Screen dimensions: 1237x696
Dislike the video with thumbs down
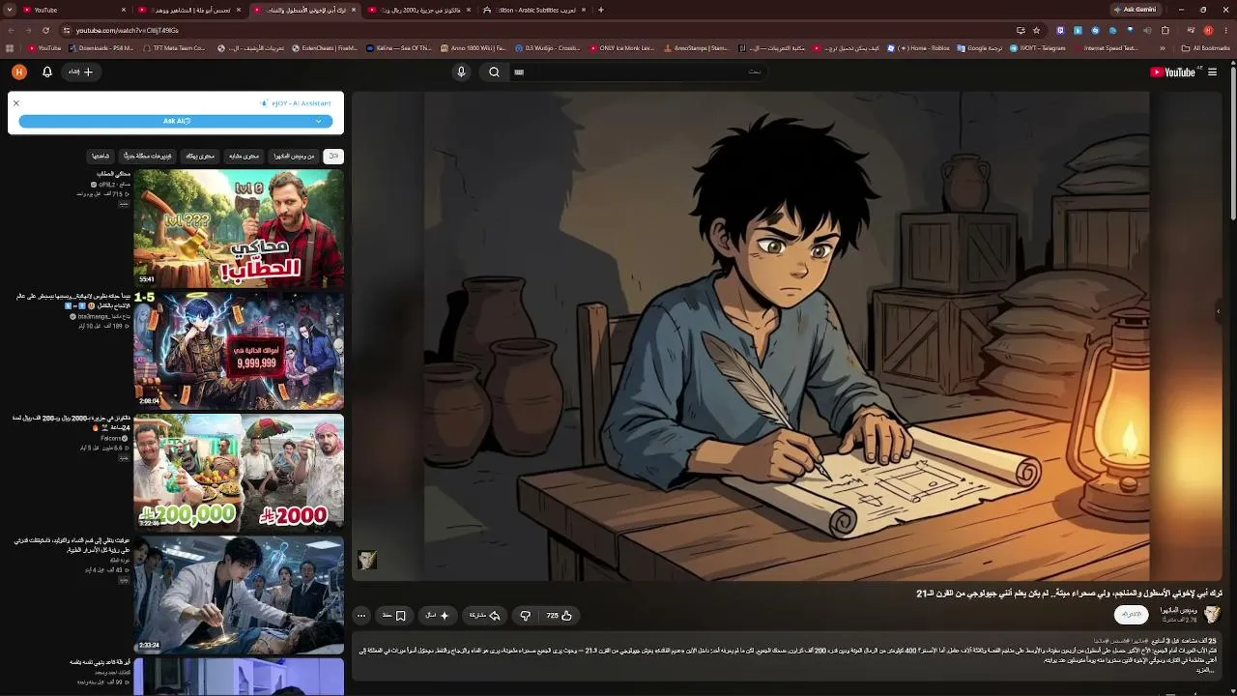pyautogui.click(x=525, y=616)
